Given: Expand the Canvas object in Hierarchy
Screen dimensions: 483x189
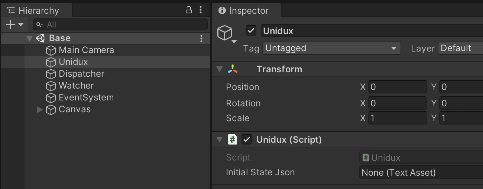Looking at the screenshot, I should (40, 109).
